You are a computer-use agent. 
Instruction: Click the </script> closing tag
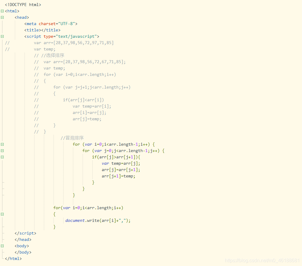[25, 233]
